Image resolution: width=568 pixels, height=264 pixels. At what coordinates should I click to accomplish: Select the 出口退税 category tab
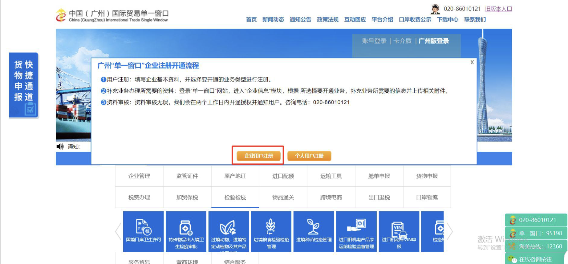point(379,197)
